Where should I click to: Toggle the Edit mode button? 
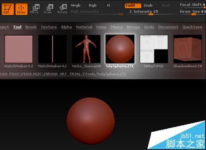8,9
